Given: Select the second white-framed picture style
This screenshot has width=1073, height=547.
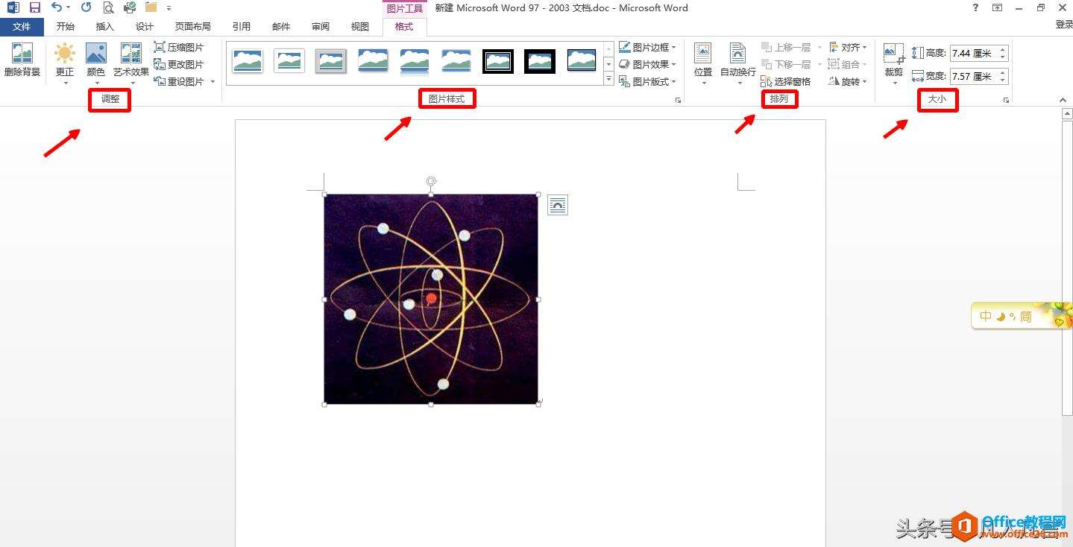Looking at the screenshot, I should 289,61.
